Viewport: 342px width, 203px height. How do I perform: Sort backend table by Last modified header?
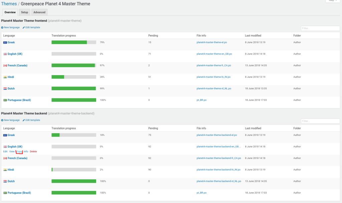[x=253, y=128]
